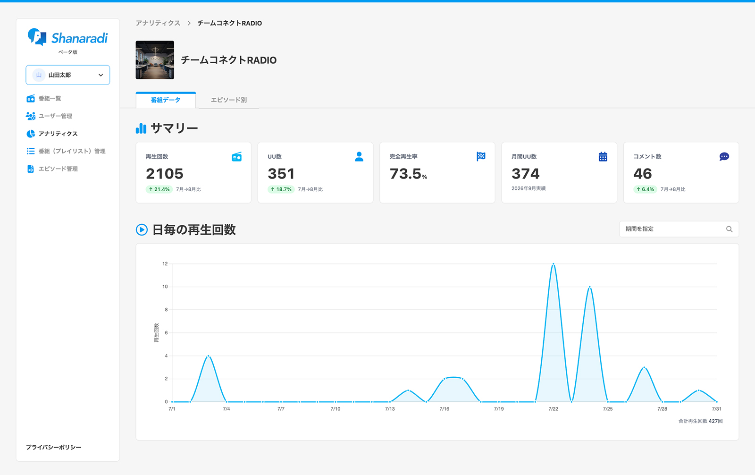Click the chevron arrow in the user selector
This screenshot has width=755, height=475.
101,75
